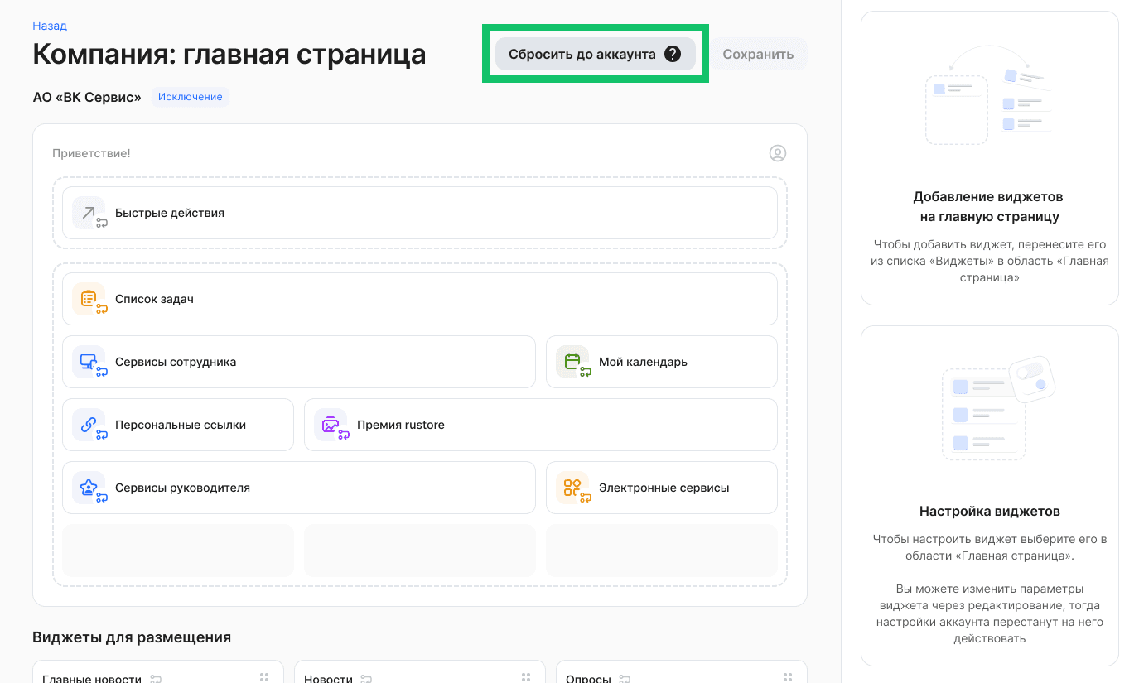Image resolution: width=1139 pixels, height=683 pixels.
Task: Click the Сохранить button
Action: [x=759, y=53]
